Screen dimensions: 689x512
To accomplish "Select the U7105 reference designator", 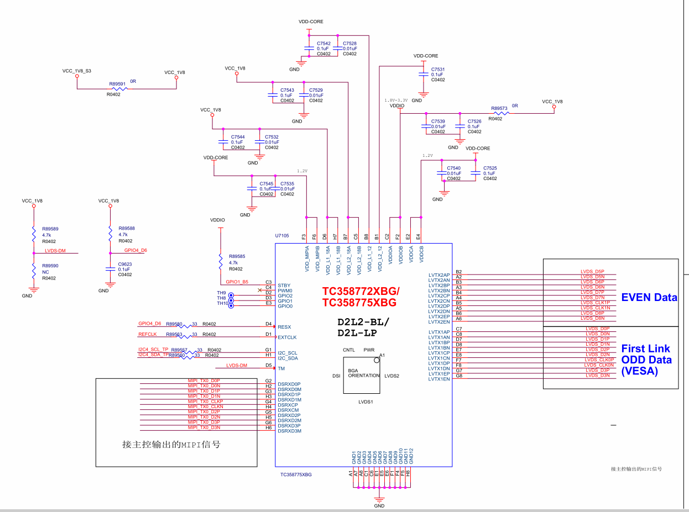I will tap(281, 235).
